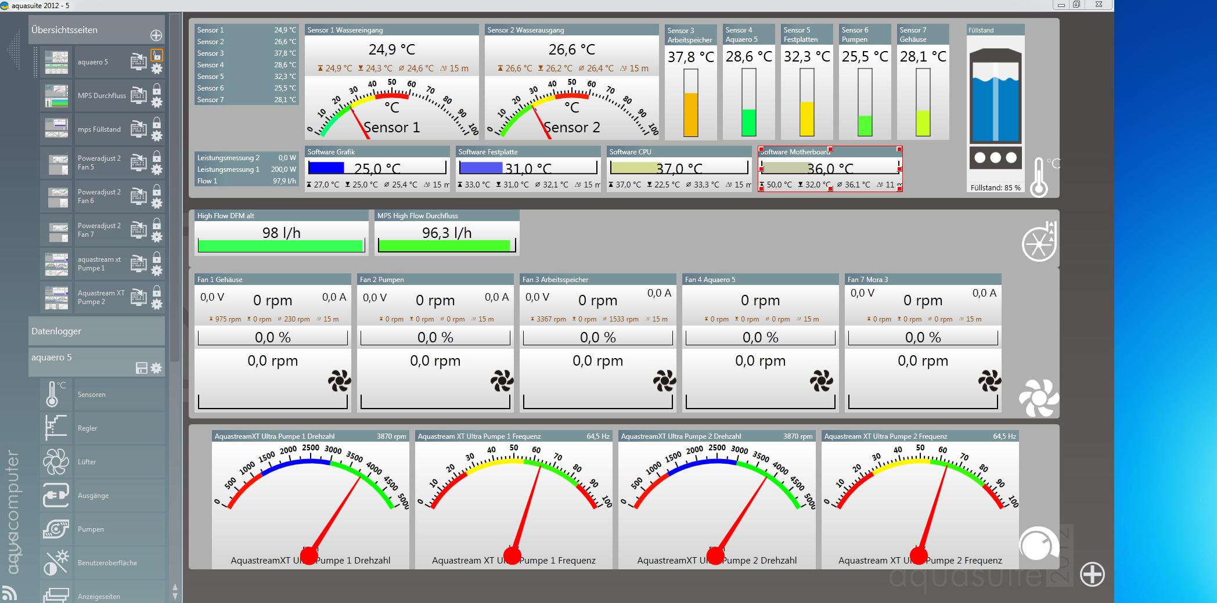
Task: Click the Fan 1 Gehäuse percentage bar
Action: [272, 338]
